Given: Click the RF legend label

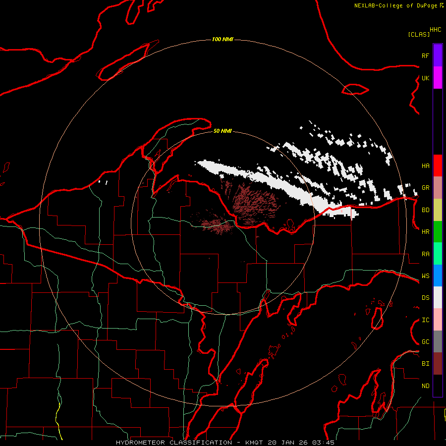Looking at the screenshot, I should 425,56.
